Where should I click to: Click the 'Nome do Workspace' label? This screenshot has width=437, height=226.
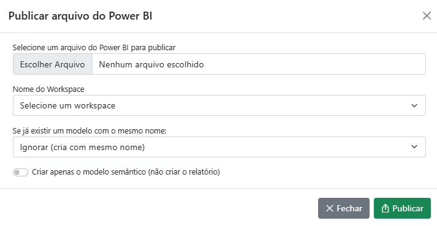[x=48, y=89]
